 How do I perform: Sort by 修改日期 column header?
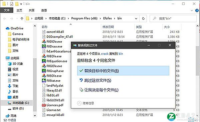pyautogui.click(x=108, y=27)
